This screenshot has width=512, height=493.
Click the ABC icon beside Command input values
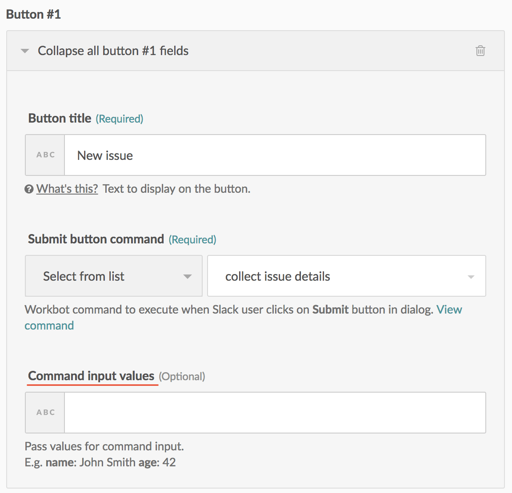45,413
